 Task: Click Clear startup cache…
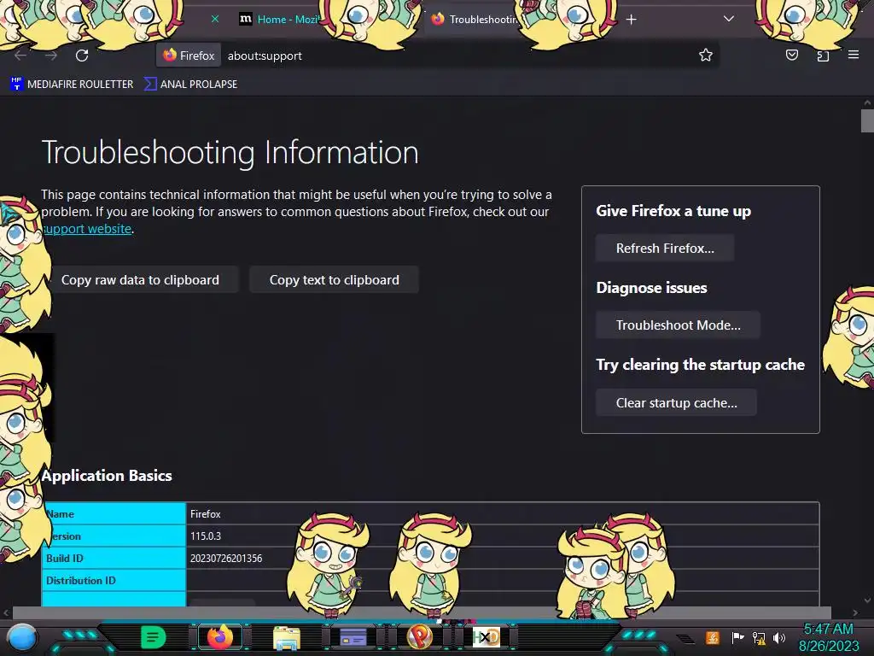tap(676, 403)
